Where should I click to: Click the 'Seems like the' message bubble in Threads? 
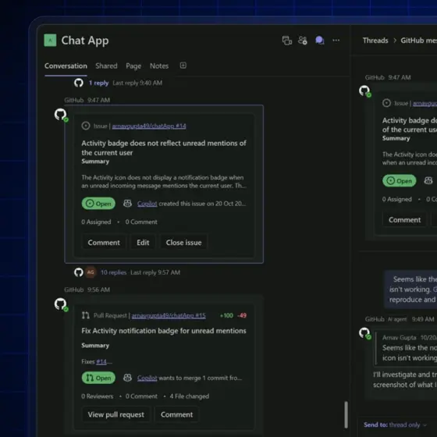click(x=410, y=290)
